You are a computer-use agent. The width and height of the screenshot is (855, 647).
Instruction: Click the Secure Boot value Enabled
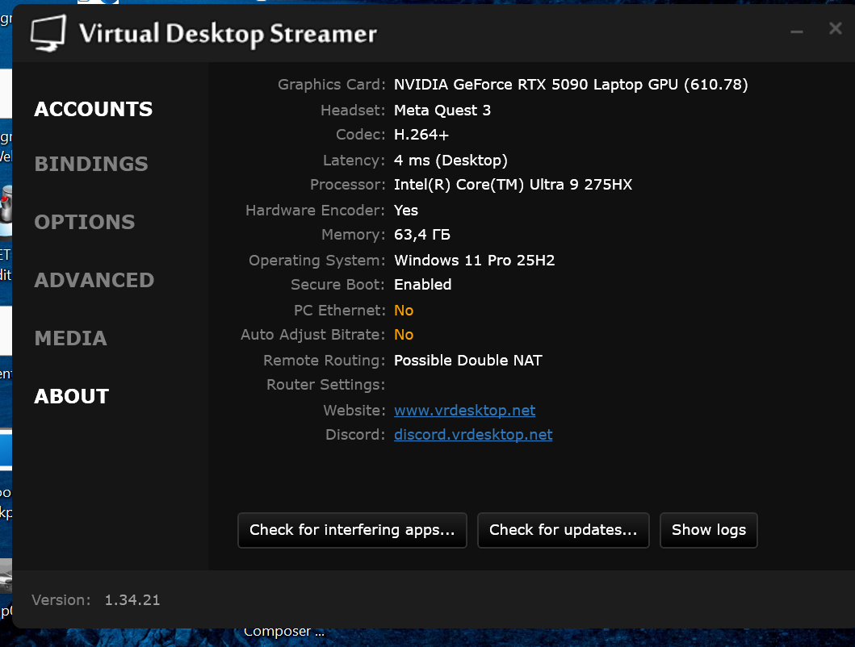pyautogui.click(x=422, y=285)
